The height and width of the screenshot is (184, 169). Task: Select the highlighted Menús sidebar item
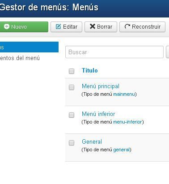[29, 47]
